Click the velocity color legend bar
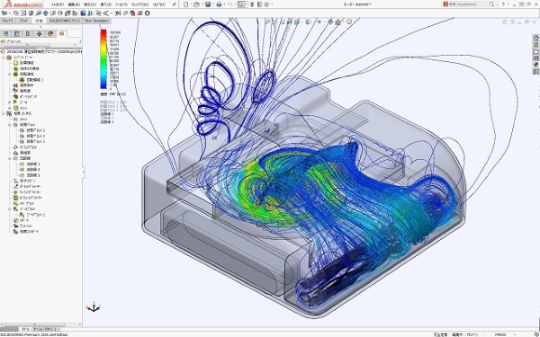The width and height of the screenshot is (540, 337). click(103, 59)
